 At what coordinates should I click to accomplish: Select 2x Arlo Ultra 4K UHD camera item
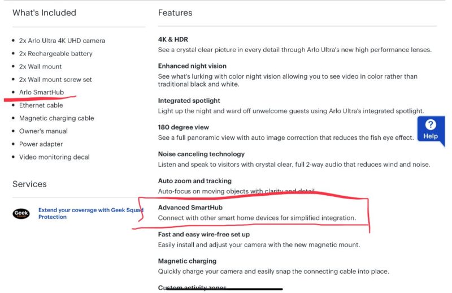click(x=62, y=41)
